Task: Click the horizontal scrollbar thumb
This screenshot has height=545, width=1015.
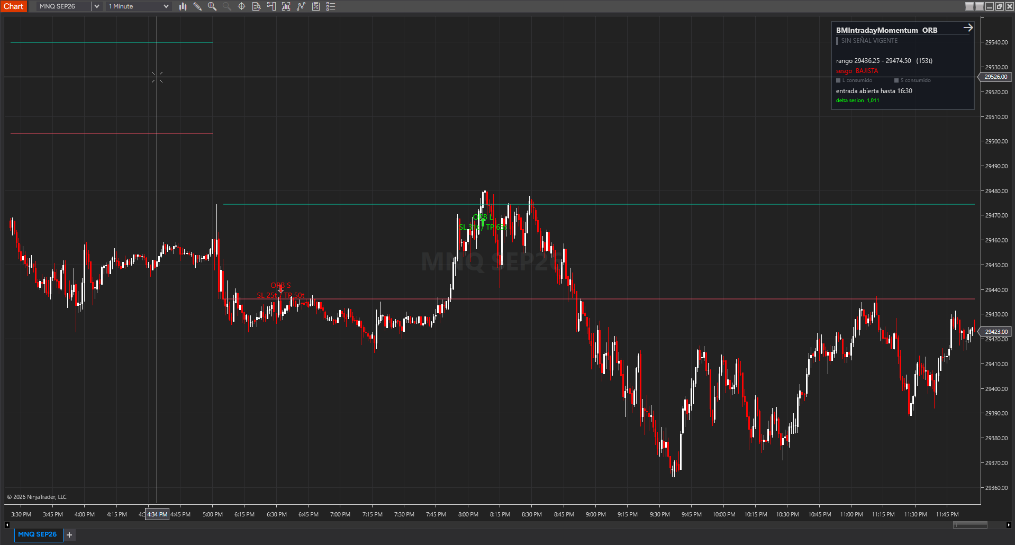Action: click(970, 525)
